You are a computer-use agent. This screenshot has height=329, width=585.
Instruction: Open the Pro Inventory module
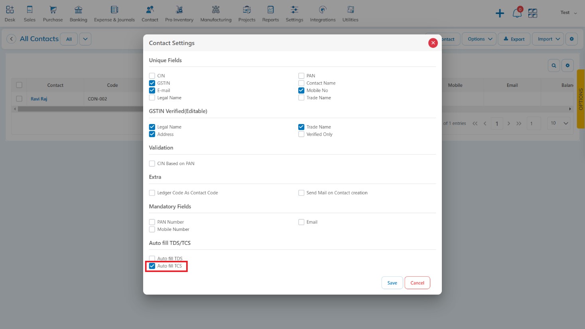179,14
